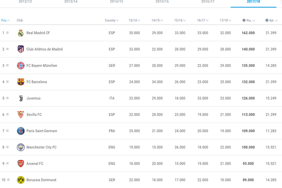Screen dimensions: 282x188
Task: Click the info icon beside NA header
Action: [267, 20]
